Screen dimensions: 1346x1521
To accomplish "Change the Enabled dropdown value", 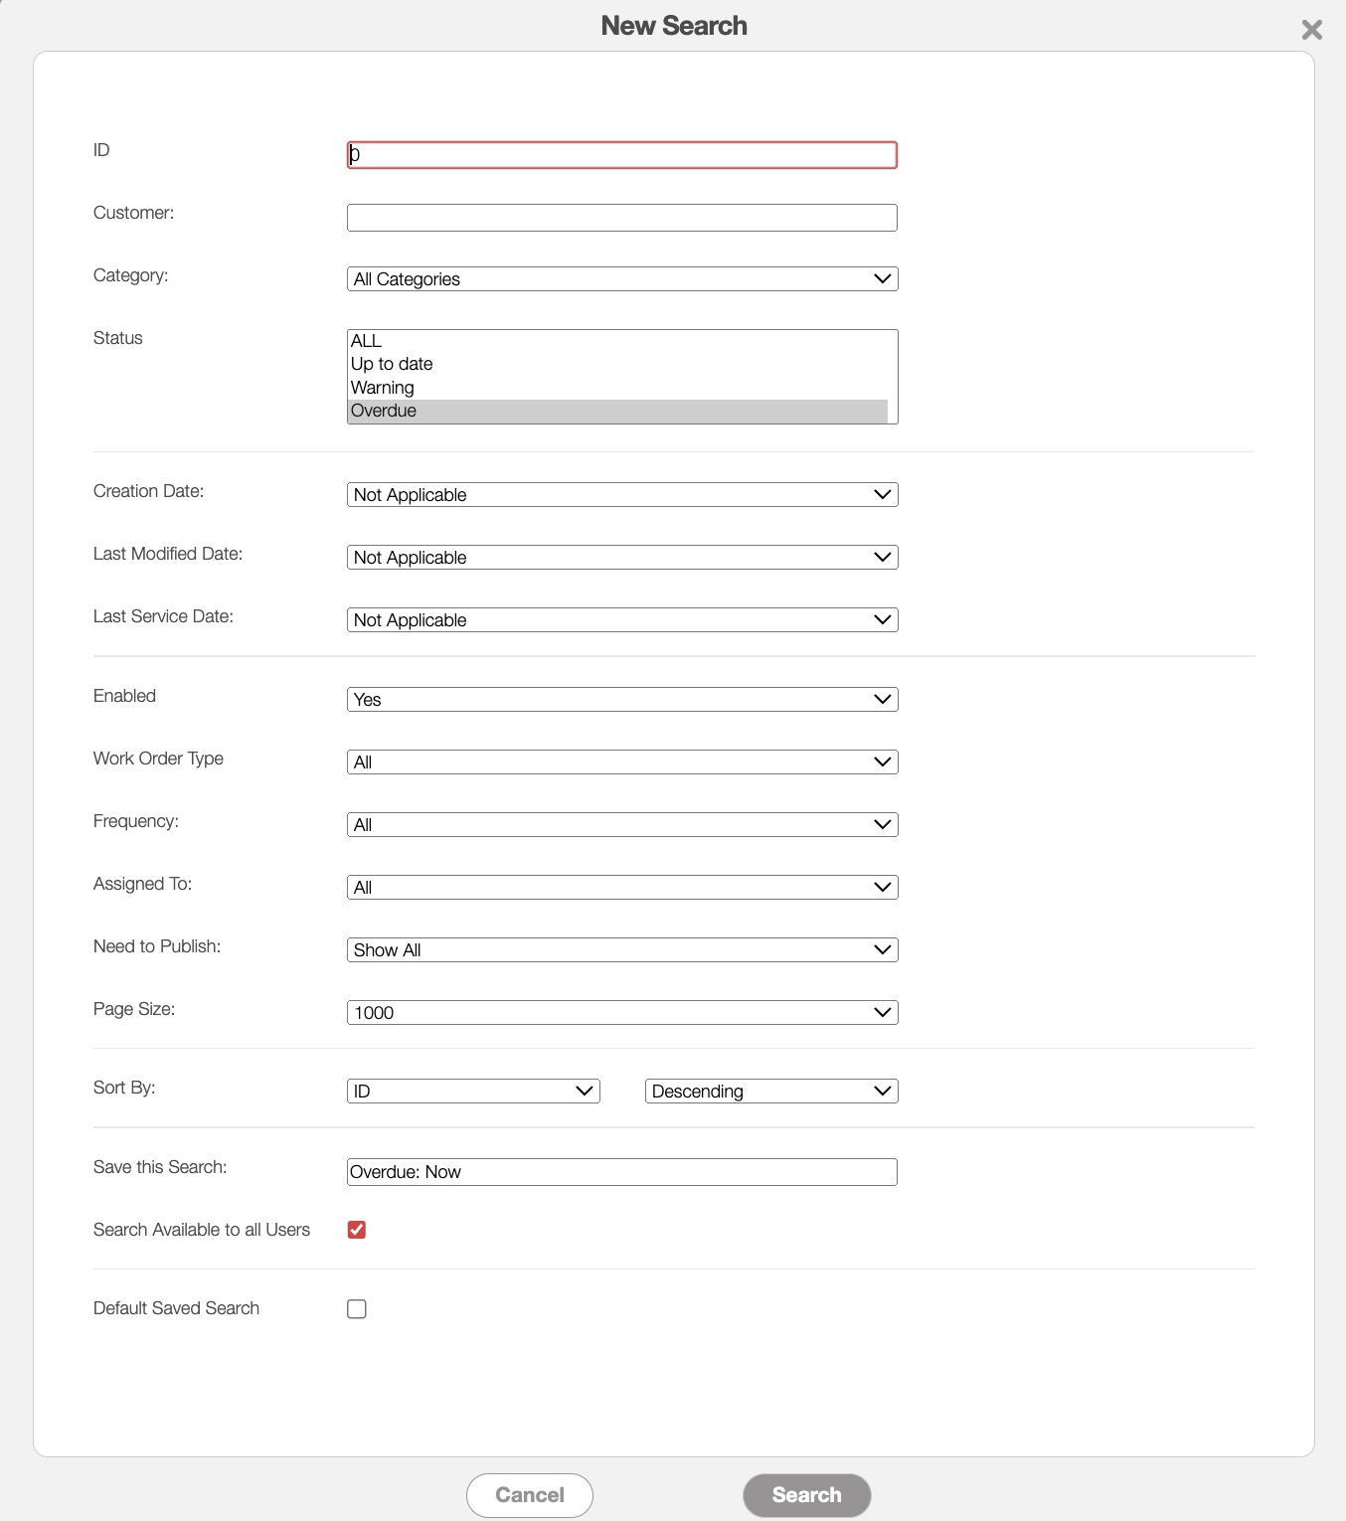I will (x=622, y=700).
